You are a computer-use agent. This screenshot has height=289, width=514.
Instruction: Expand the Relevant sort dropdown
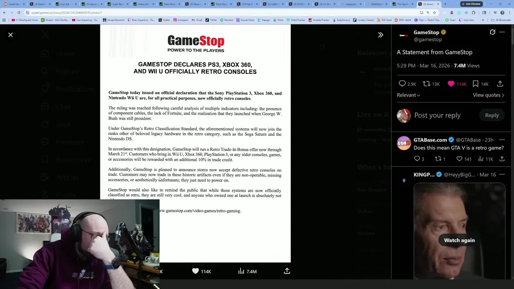408,95
